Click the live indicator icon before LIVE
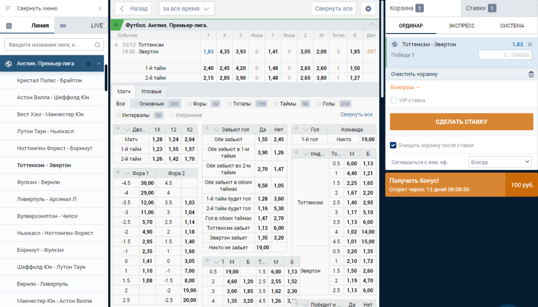The height and width of the screenshot is (307, 538). (x=63, y=26)
